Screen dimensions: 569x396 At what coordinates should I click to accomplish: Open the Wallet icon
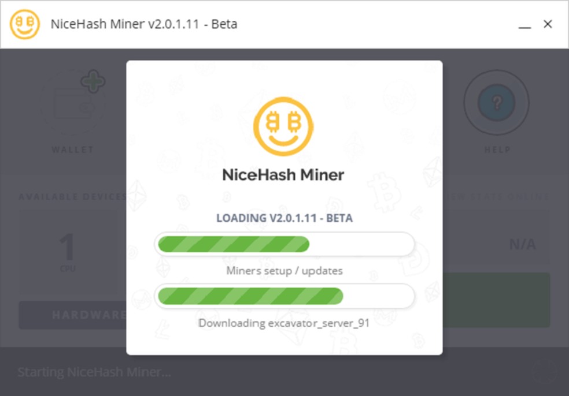pyautogui.click(x=74, y=103)
